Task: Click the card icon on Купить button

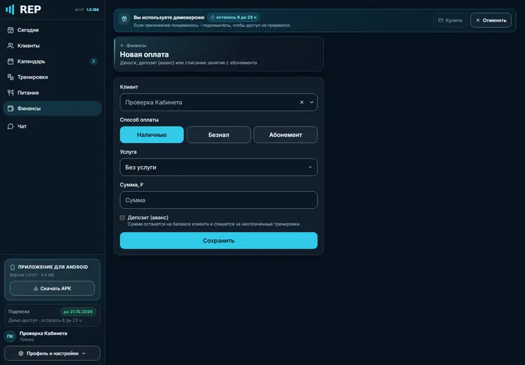Action: (x=441, y=20)
